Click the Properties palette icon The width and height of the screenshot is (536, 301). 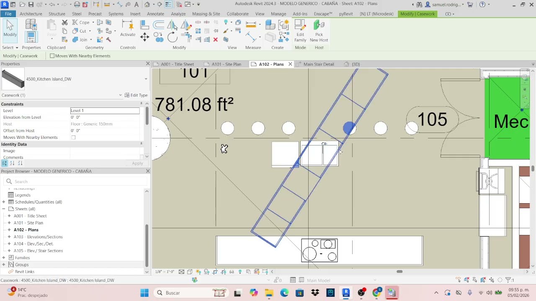31,37
